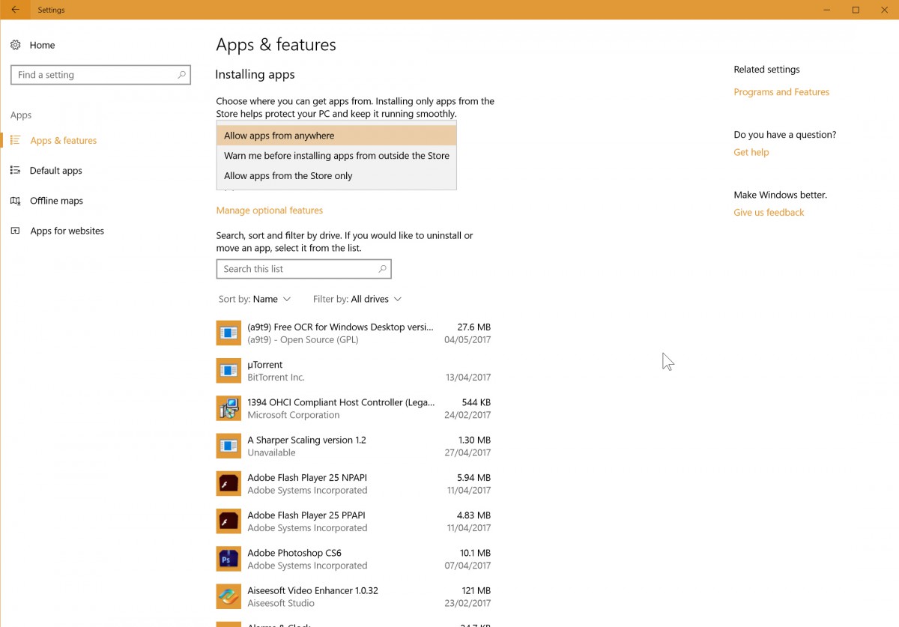Click the magnifier in Search this list
The width and height of the screenshot is (899, 627).
(382, 269)
